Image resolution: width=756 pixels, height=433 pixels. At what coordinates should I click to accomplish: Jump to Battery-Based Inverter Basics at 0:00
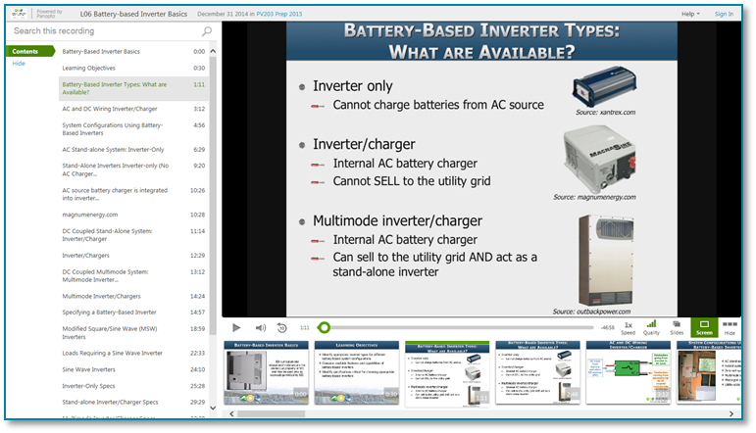click(x=133, y=52)
